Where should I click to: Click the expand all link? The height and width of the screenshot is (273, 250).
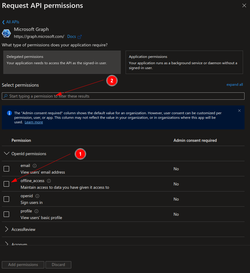(235, 85)
